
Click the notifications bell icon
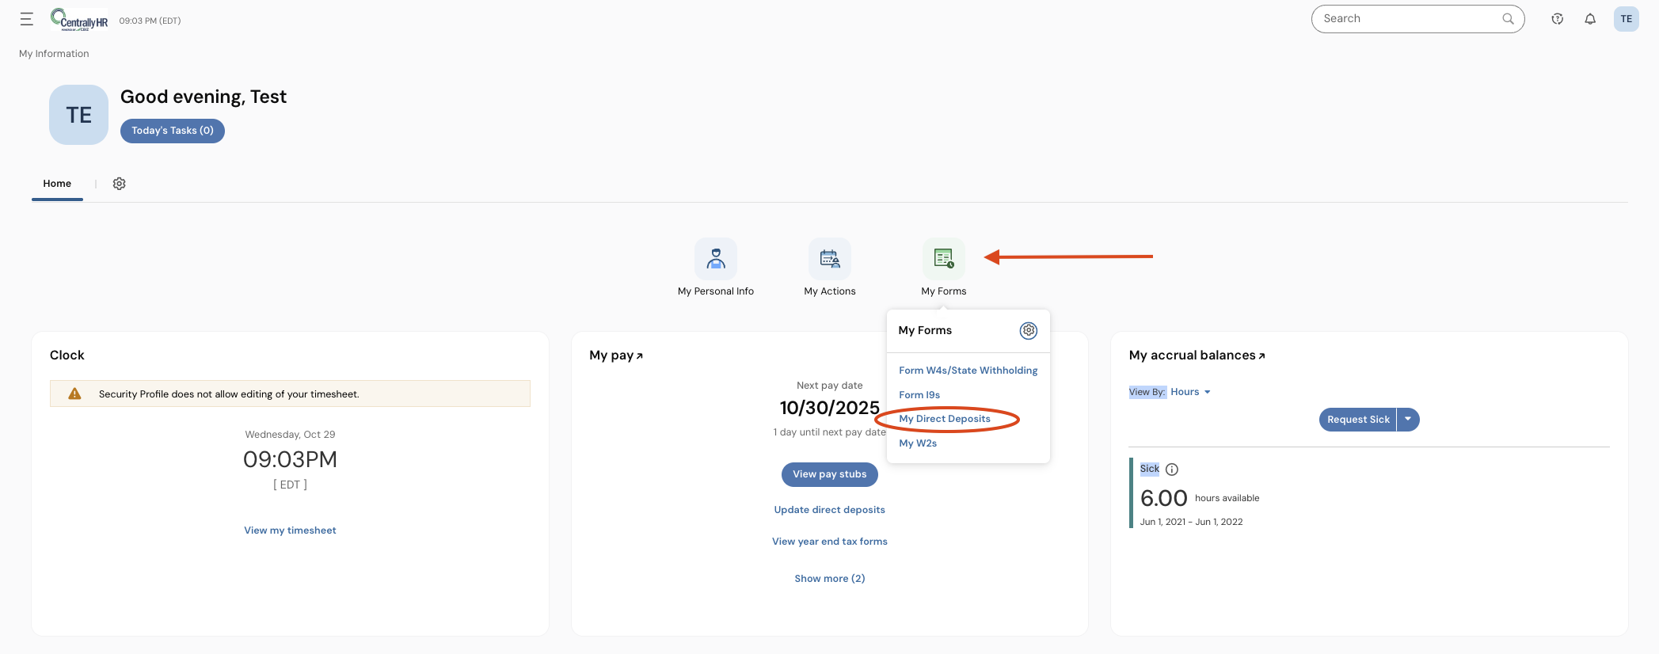1590,19
